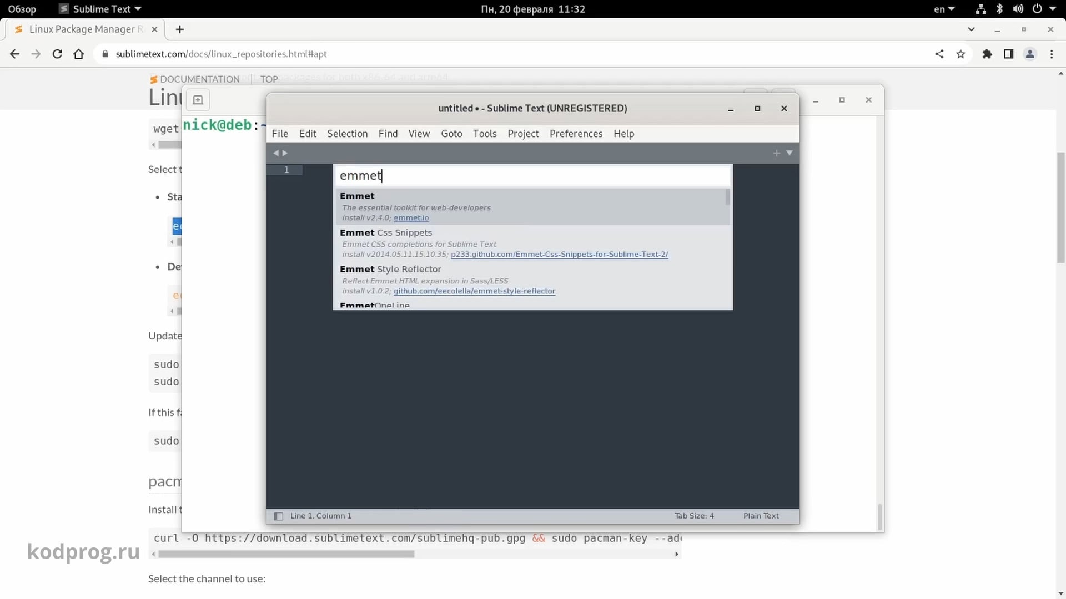Image resolution: width=1066 pixels, height=599 pixels.
Task: Click the power icon in top bar
Action: (x=1037, y=9)
